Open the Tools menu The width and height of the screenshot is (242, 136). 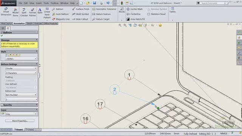46,3
